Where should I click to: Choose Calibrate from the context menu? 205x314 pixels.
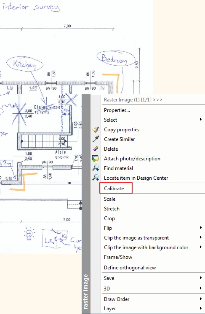[x=114, y=189]
